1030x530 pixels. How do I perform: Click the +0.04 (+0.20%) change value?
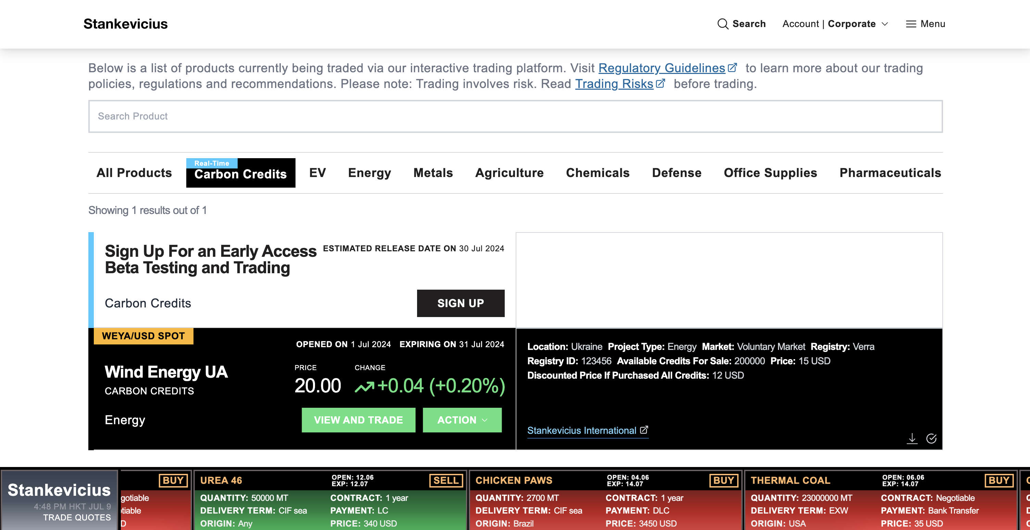(x=441, y=386)
